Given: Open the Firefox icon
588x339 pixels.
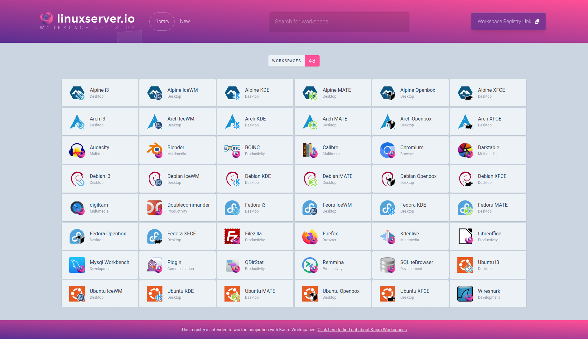Looking at the screenshot, I should [x=310, y=236].
